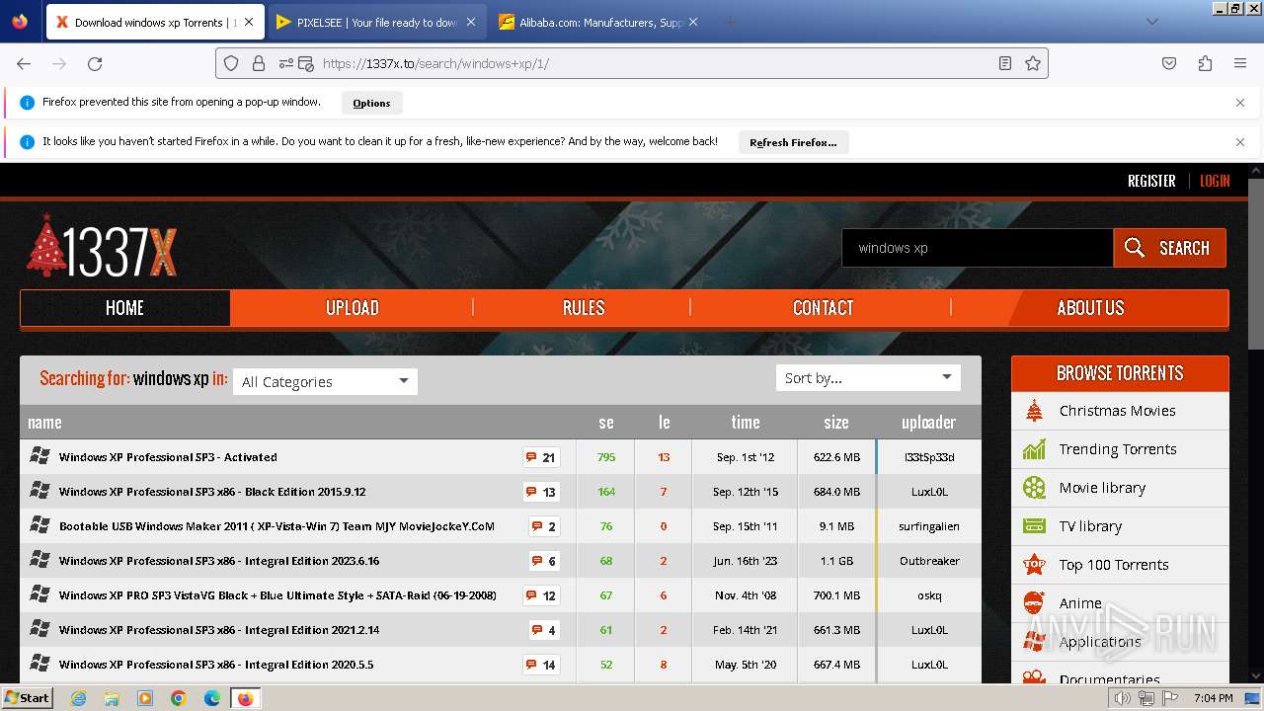This screenshot has height=711, width=1264.
Task: Open the LOGIN link
Action: pos(1215,181)
